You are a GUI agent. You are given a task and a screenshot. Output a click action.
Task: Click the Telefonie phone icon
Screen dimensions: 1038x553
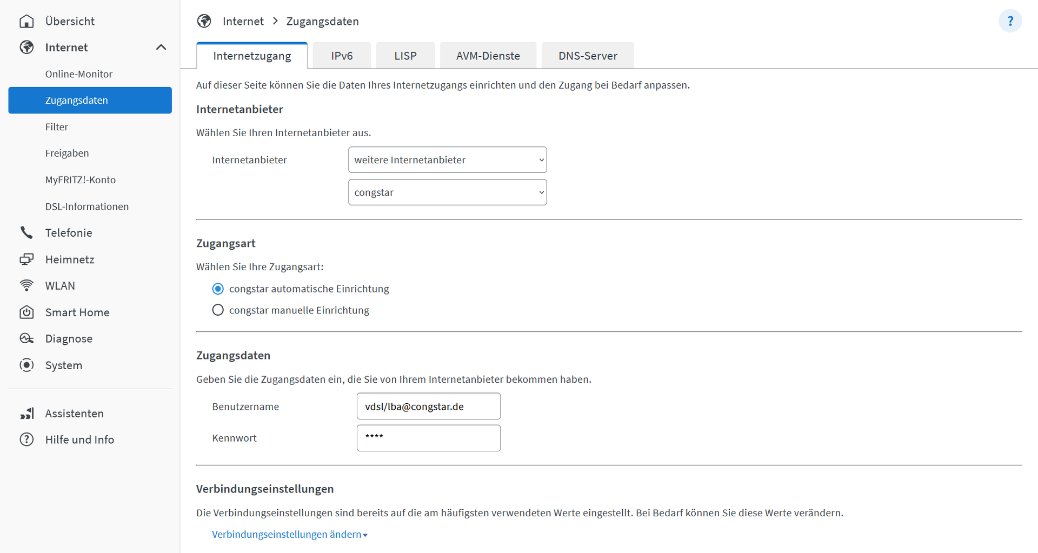coord(26,232)
